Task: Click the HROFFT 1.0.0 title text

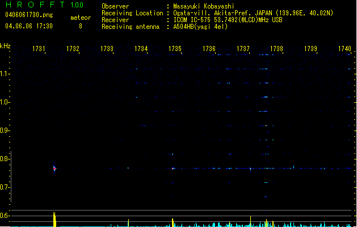Action: 45,5
